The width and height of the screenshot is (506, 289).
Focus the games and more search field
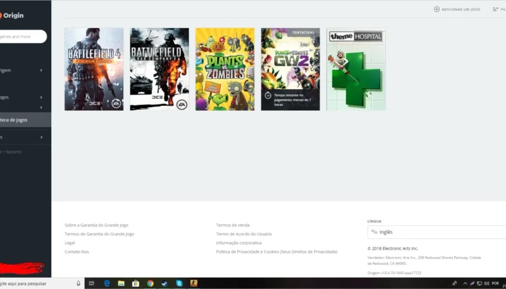click(23, 36)
